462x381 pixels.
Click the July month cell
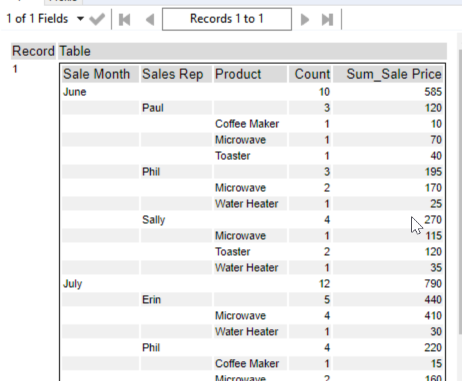point(73,284)
